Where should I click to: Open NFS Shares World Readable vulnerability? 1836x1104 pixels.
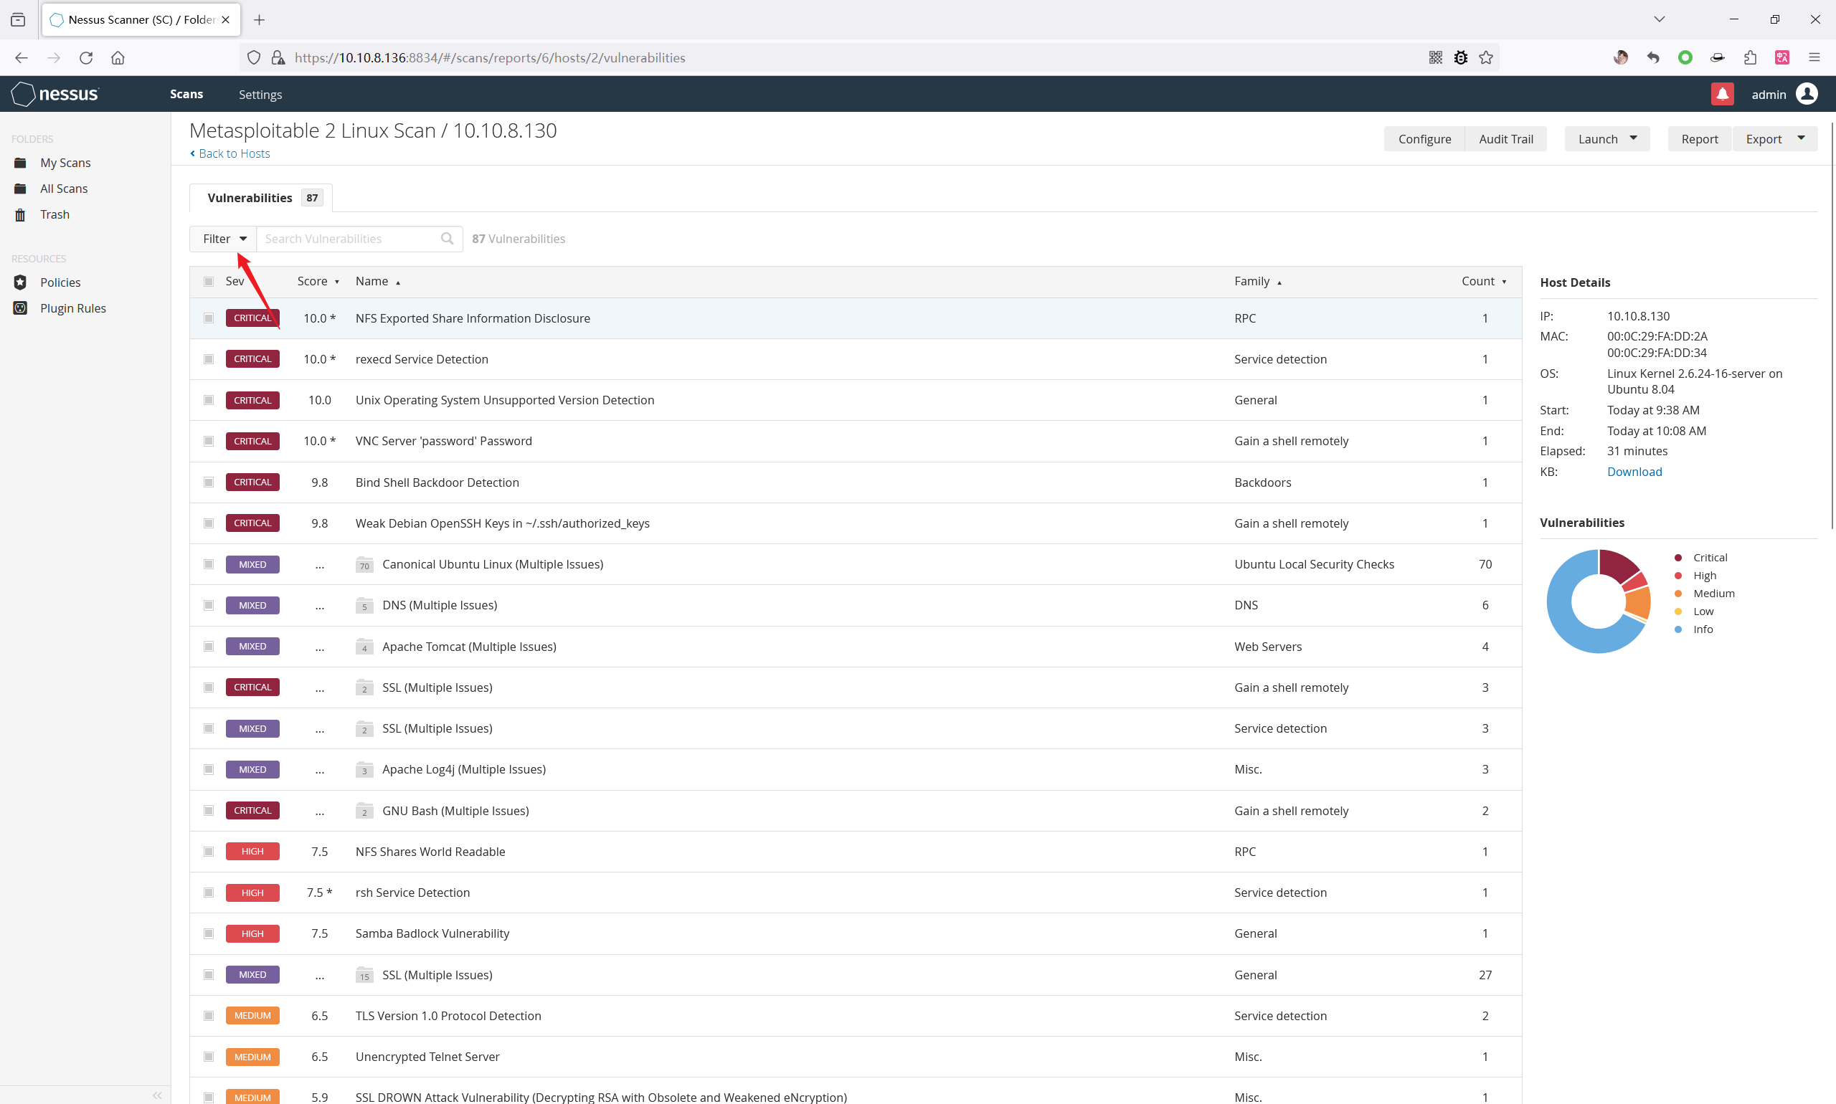[430, 852]
